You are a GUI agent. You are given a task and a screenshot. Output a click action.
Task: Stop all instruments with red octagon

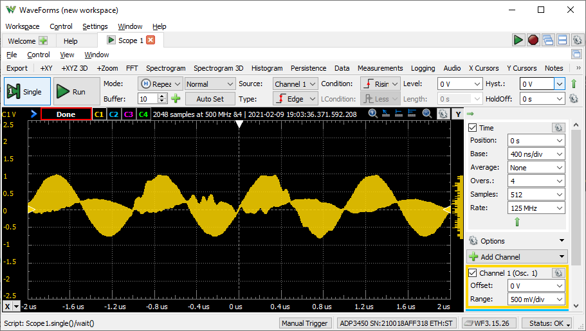click(x=533, y=40)
